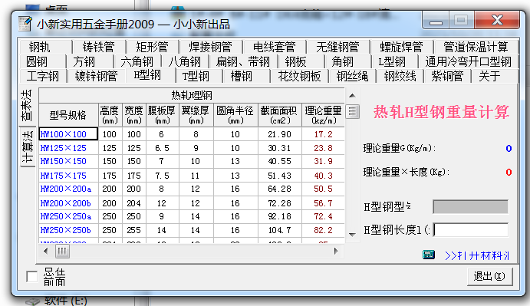Click weight value 82.2
The height and width of the screenshot is (306, 530).
323,230
